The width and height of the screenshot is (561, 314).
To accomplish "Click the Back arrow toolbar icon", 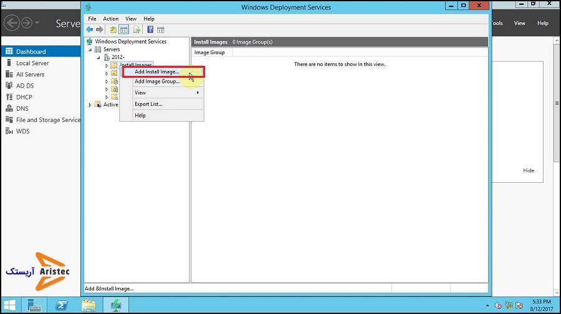I will point(90,29).
